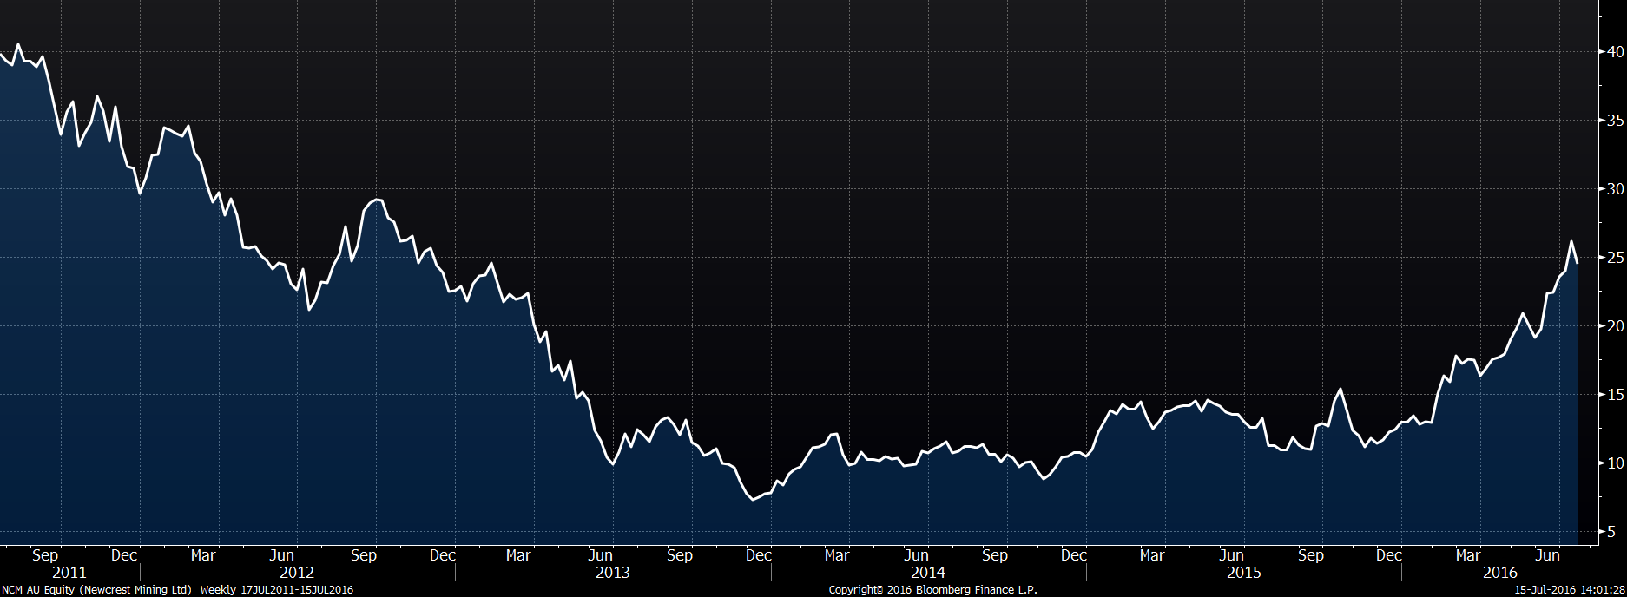This screenshot has width=1627, height=597.
Task: Select the 5 price axis label
Action: point(1617,532)
